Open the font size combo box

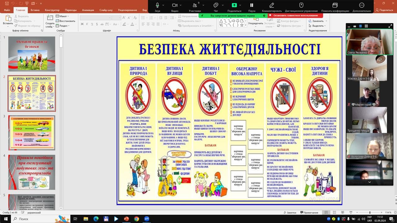(116, 18)
